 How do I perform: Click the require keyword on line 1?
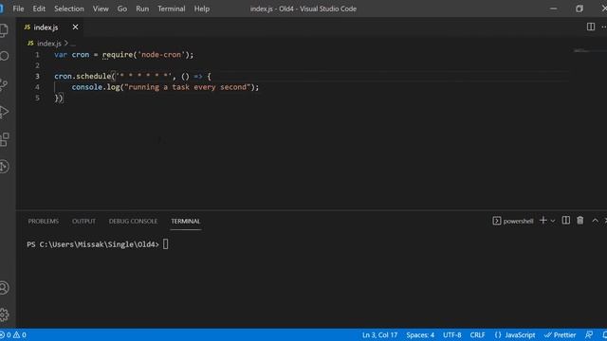tap(118, 55)
